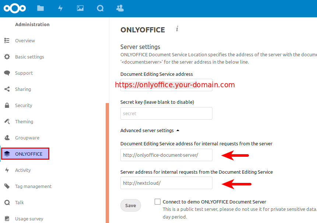This screenshot has width=317, height=223.
Task: Open the Photos app icon
Action: coord(80,8)
